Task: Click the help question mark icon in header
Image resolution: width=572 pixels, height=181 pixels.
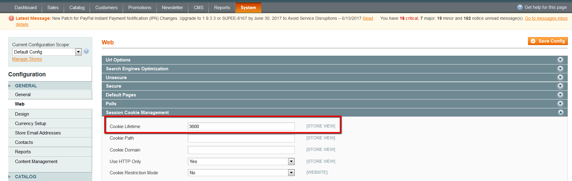Action: tap(520, 7)
